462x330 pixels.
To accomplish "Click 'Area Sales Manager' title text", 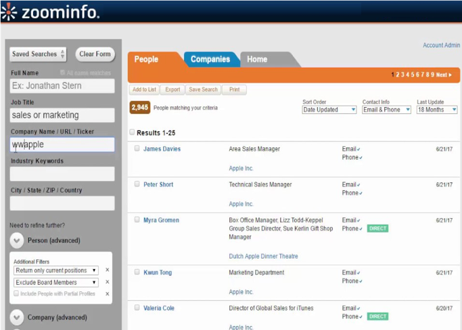I will pyautogui.click(x=254, y=149).
